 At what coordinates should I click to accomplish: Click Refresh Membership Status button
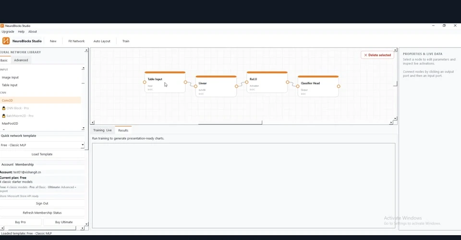(42, 213)
